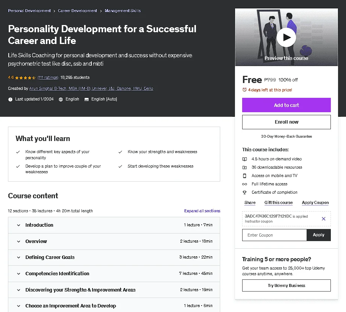The width and height of the screenshot is (346, 312).
Task: Expand the Introduction section
Action: (114, 225)
